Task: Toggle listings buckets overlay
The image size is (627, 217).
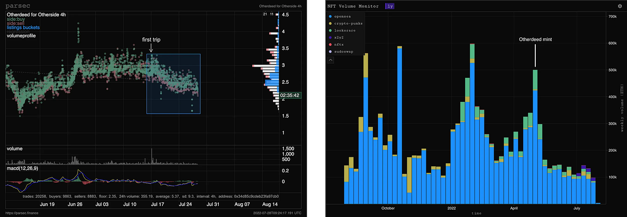Action: 24,28
